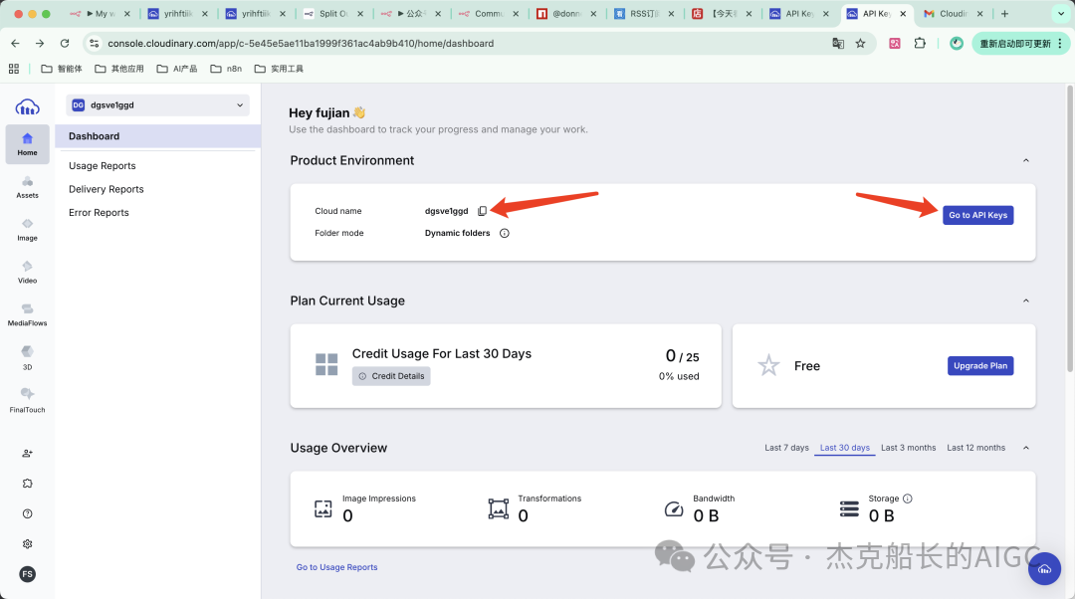Screen dimensions: 1075x599
Task: Open Usage Reports
Action: [103, 166]
